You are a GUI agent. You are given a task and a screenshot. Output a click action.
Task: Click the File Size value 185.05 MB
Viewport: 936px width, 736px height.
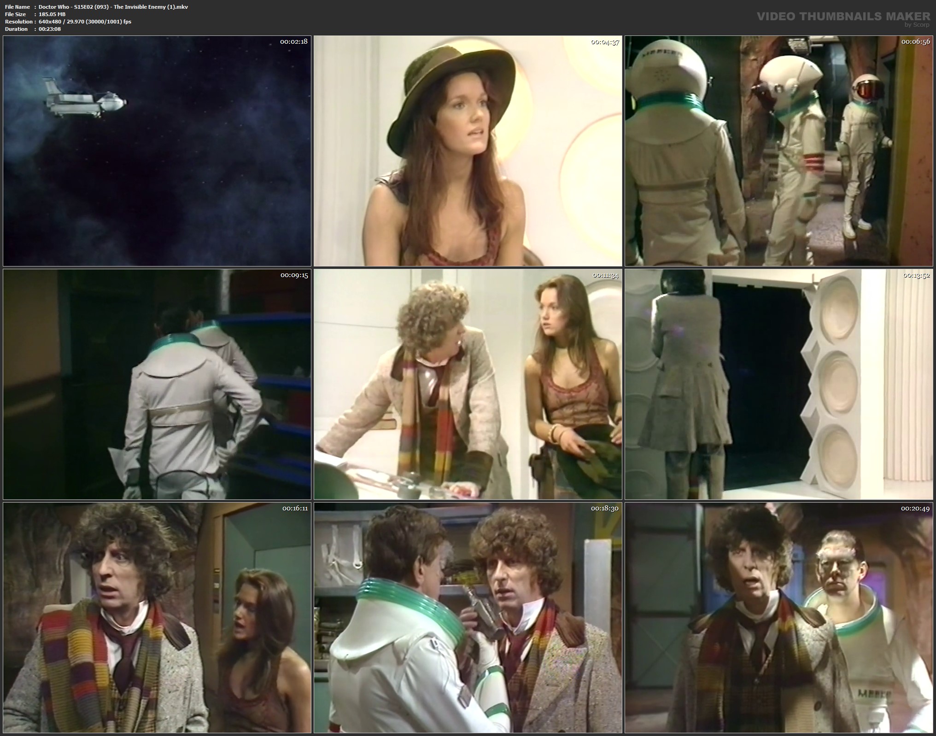tap(52, 14)
